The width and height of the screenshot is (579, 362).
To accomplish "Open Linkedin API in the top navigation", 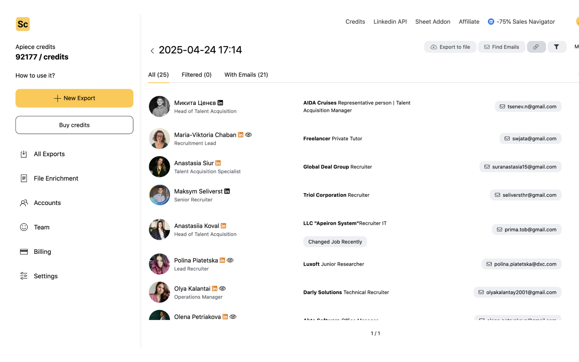I will [x=390, y=22].
